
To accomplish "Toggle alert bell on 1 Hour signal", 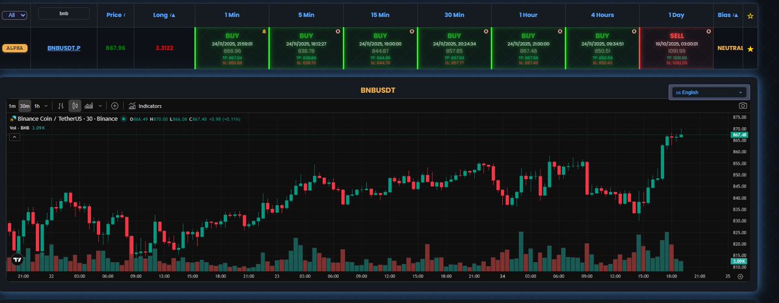I will [560, 31].
